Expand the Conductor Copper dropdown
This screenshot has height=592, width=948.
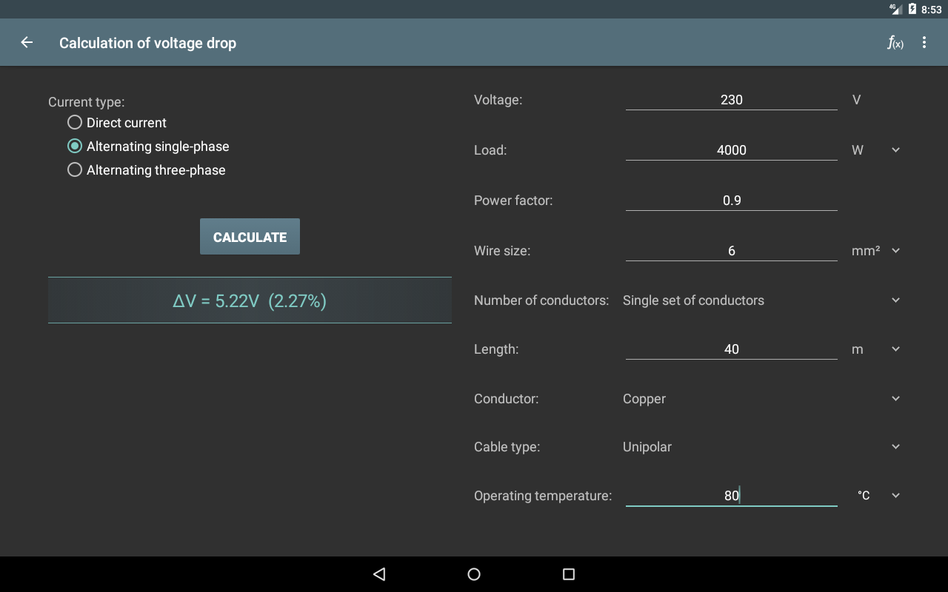(x=762, y=399)
